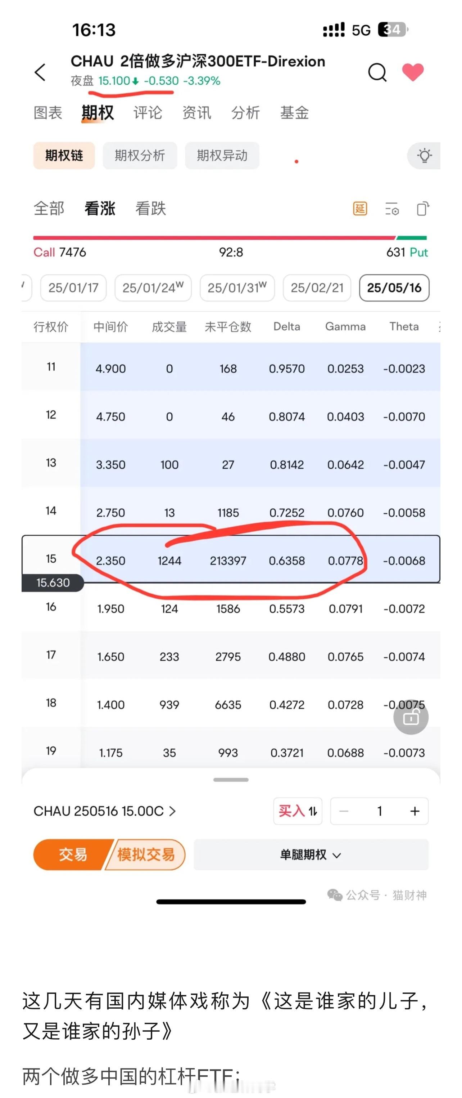The height and width of the screenshot is (1098, 462).
Task: Tap the copy/rotate screen icon
Action: tap(423, 209)
